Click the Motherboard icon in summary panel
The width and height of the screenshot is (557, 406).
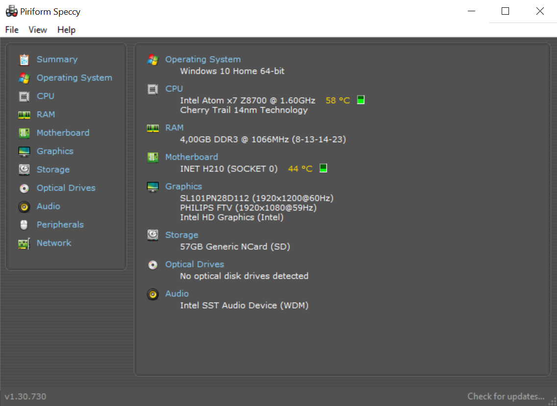pos(153,157)
